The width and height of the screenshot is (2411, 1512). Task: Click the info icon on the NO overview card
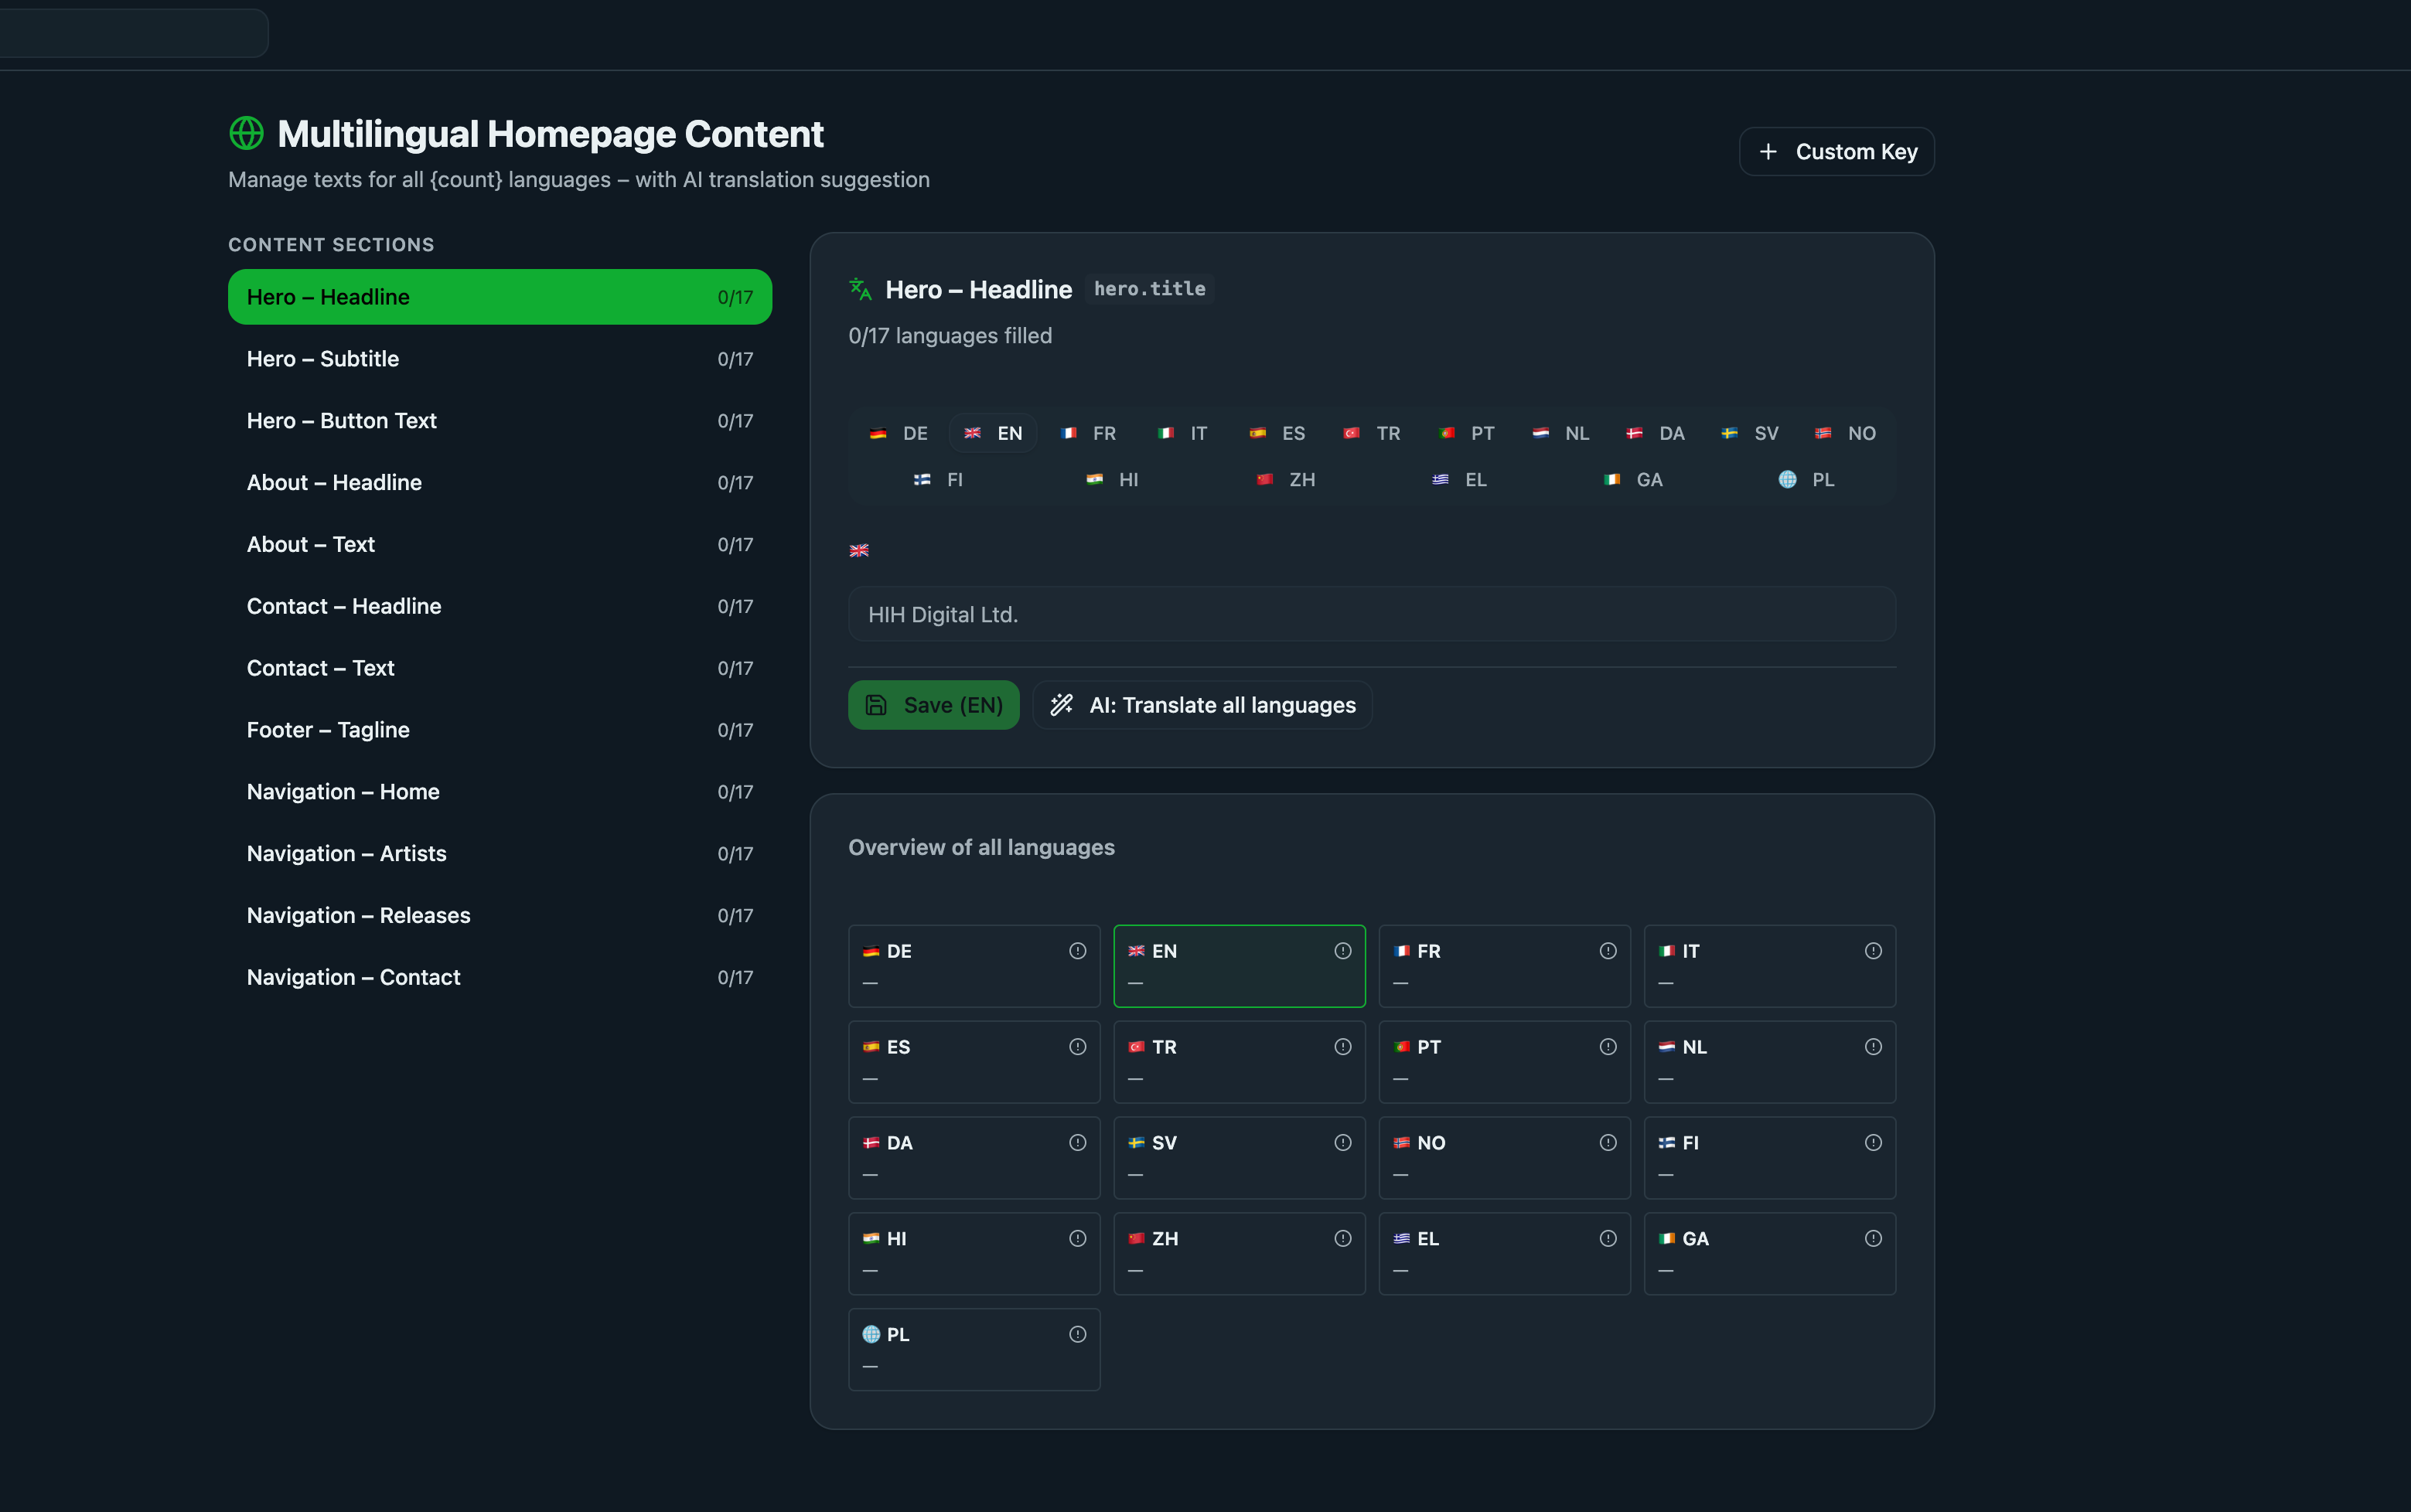(x=1607, y=1143)
